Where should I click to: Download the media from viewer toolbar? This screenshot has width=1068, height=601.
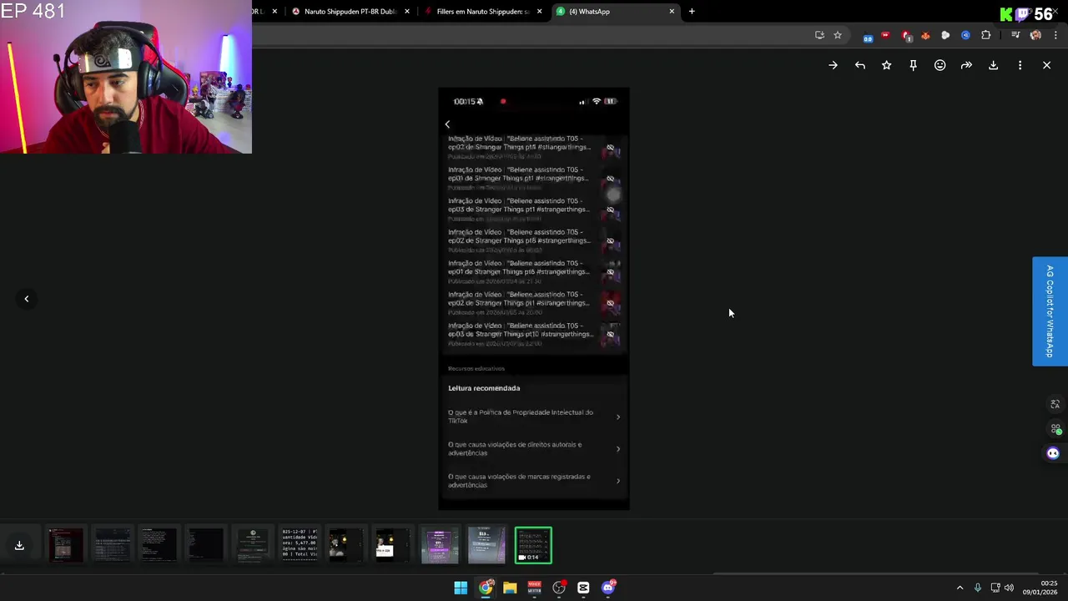993,65
